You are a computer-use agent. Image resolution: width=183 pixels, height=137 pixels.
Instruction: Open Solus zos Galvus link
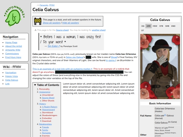(75, 57)
